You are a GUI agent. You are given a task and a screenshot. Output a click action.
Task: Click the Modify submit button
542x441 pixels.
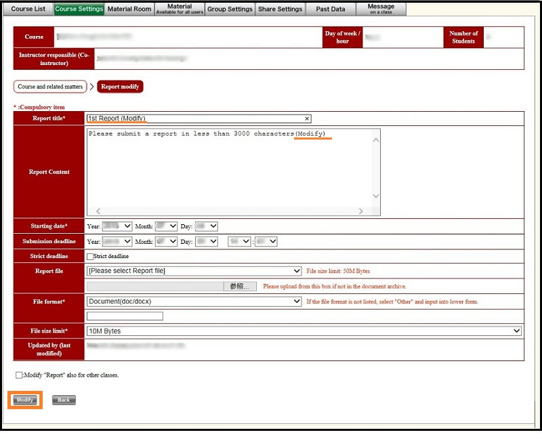point(25,400)
